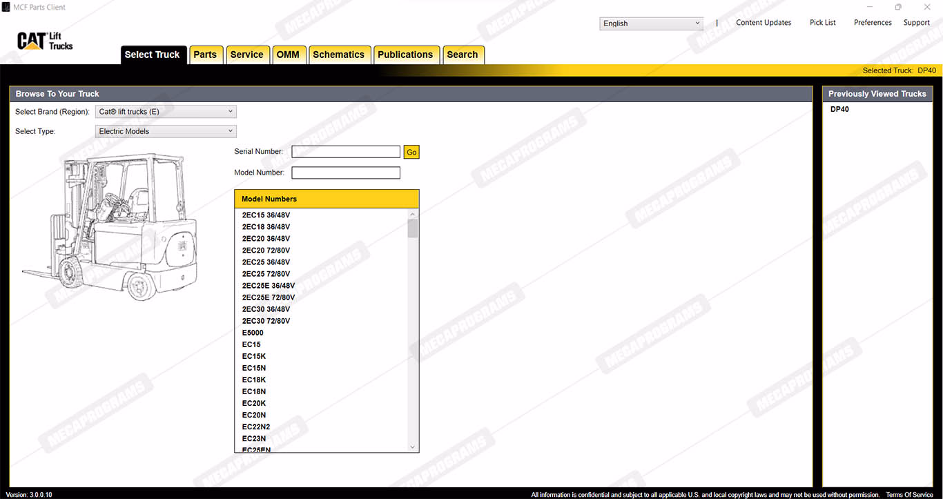Open the Pick List link
943x499 pixels.
point(822,23)
